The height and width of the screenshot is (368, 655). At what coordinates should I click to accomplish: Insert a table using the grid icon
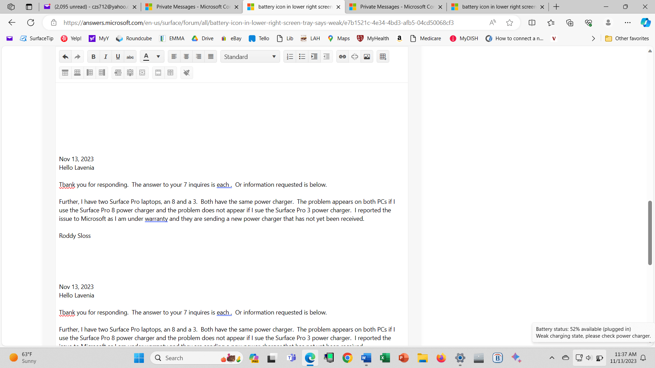point(383,57)
